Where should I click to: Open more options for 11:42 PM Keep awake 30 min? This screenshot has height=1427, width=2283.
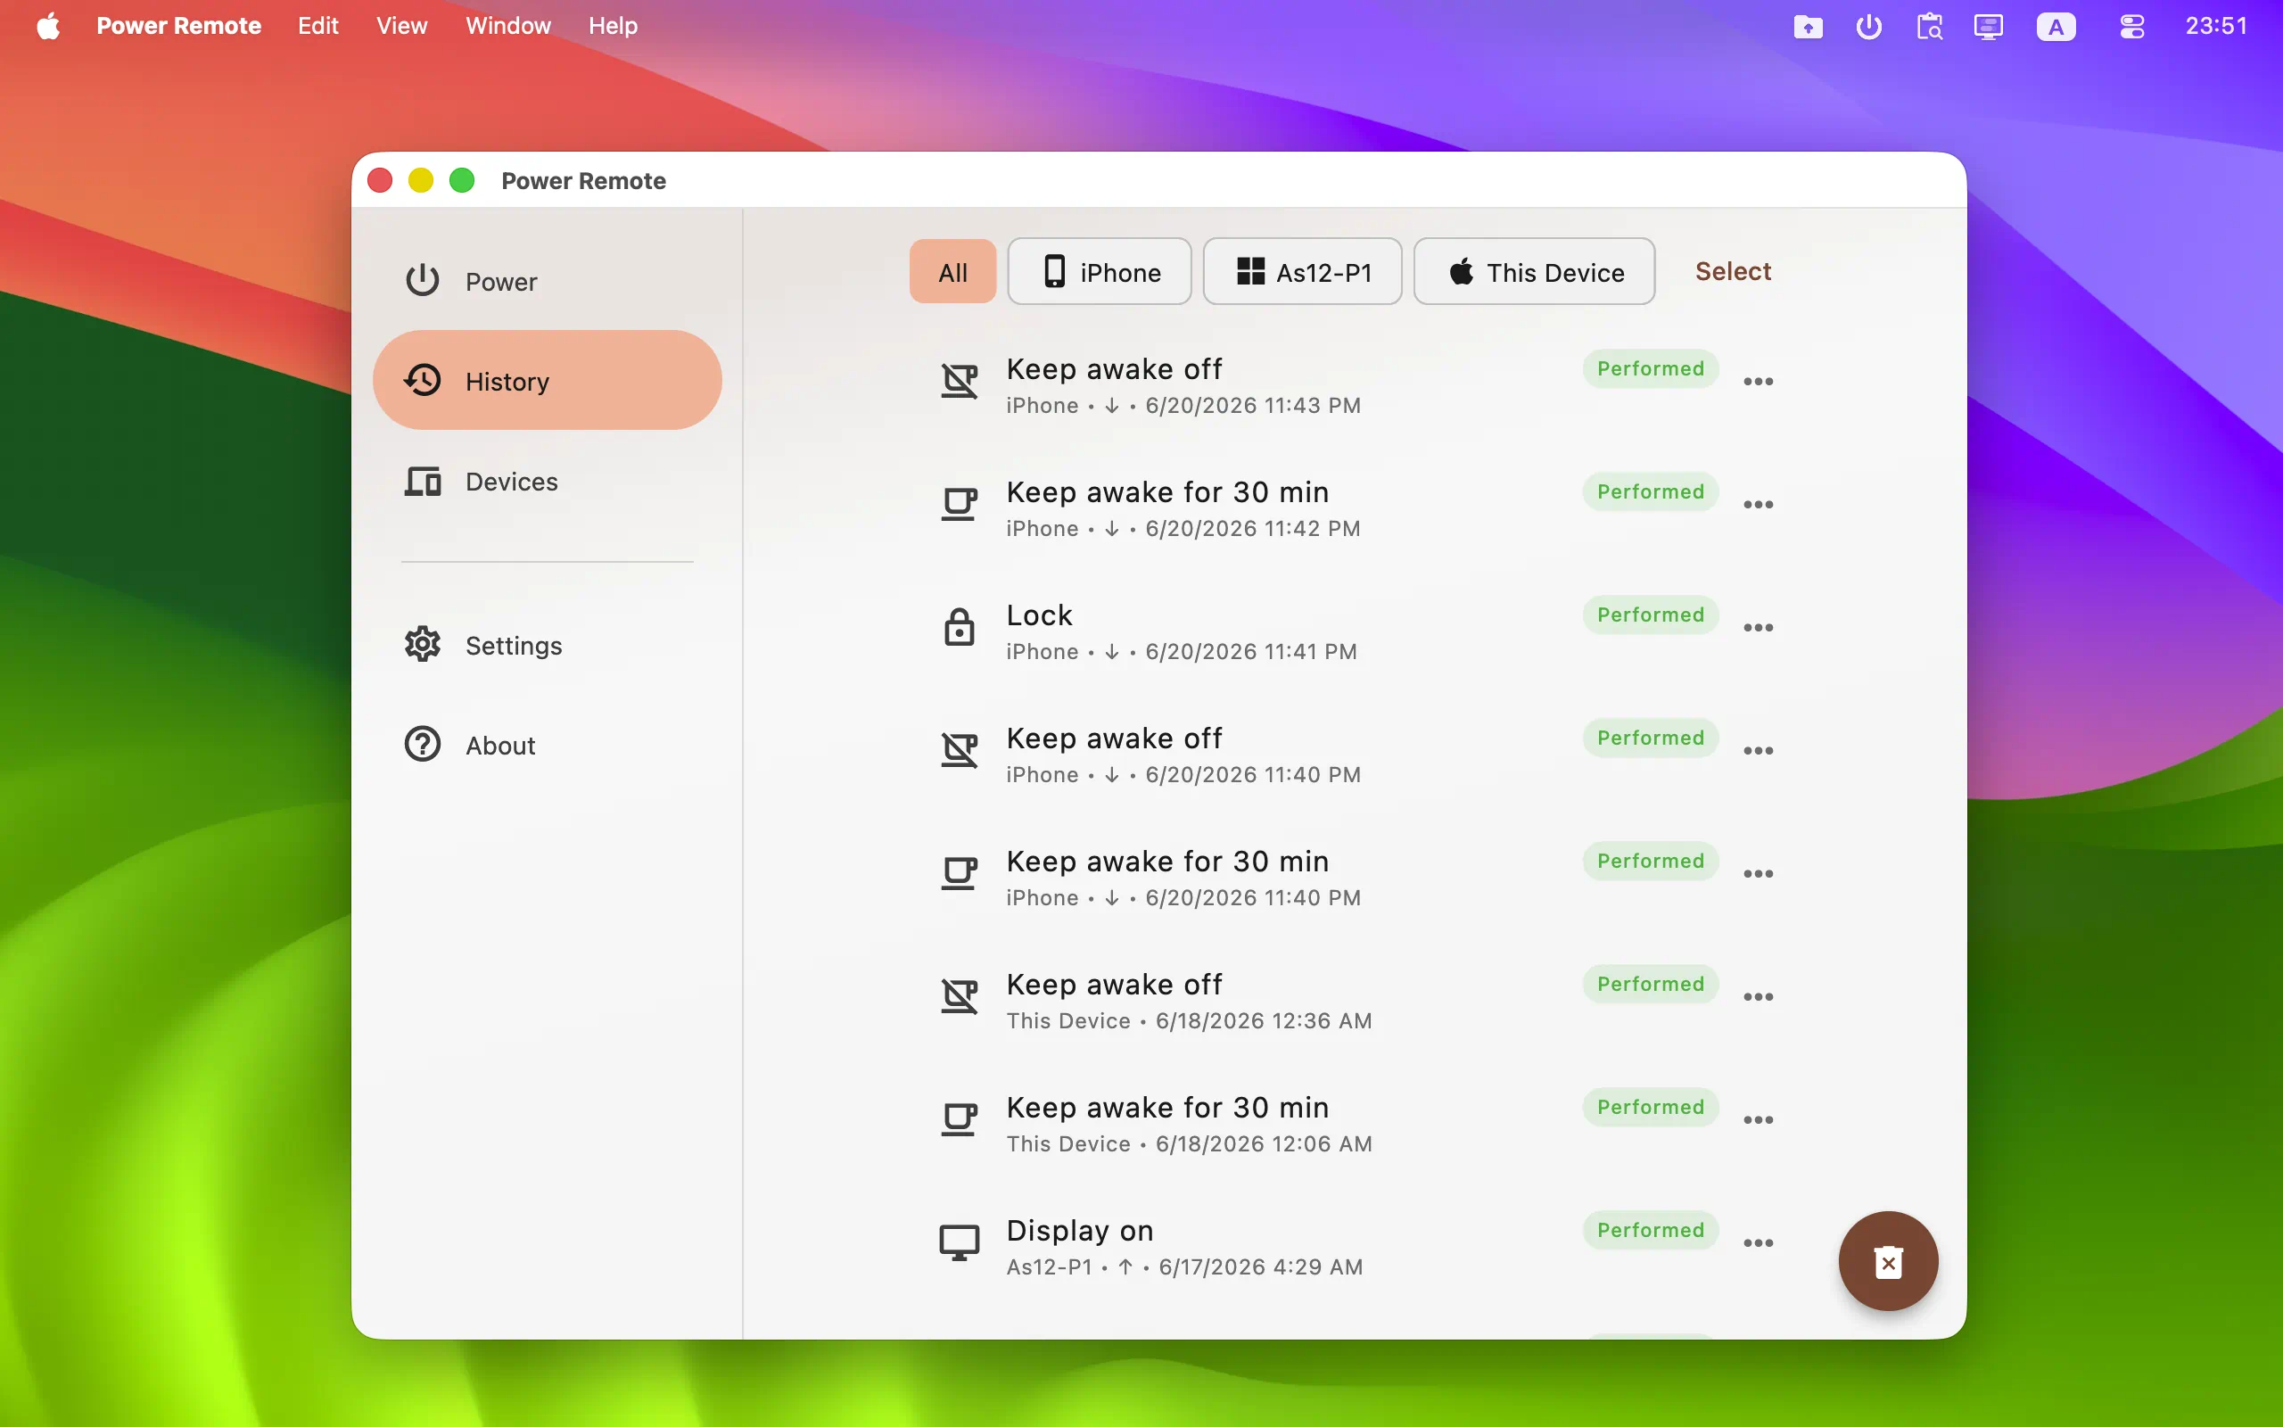click(x=1759, y=504)
